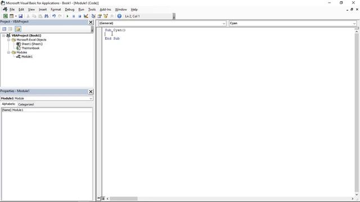Click the Paste clipboard icon

pos(40,16)
